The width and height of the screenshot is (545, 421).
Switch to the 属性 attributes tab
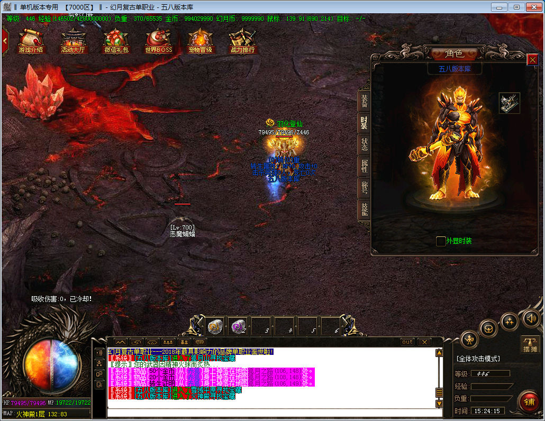click(364, 167)
